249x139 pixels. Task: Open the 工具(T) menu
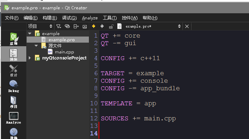click(x=110, y=18)
